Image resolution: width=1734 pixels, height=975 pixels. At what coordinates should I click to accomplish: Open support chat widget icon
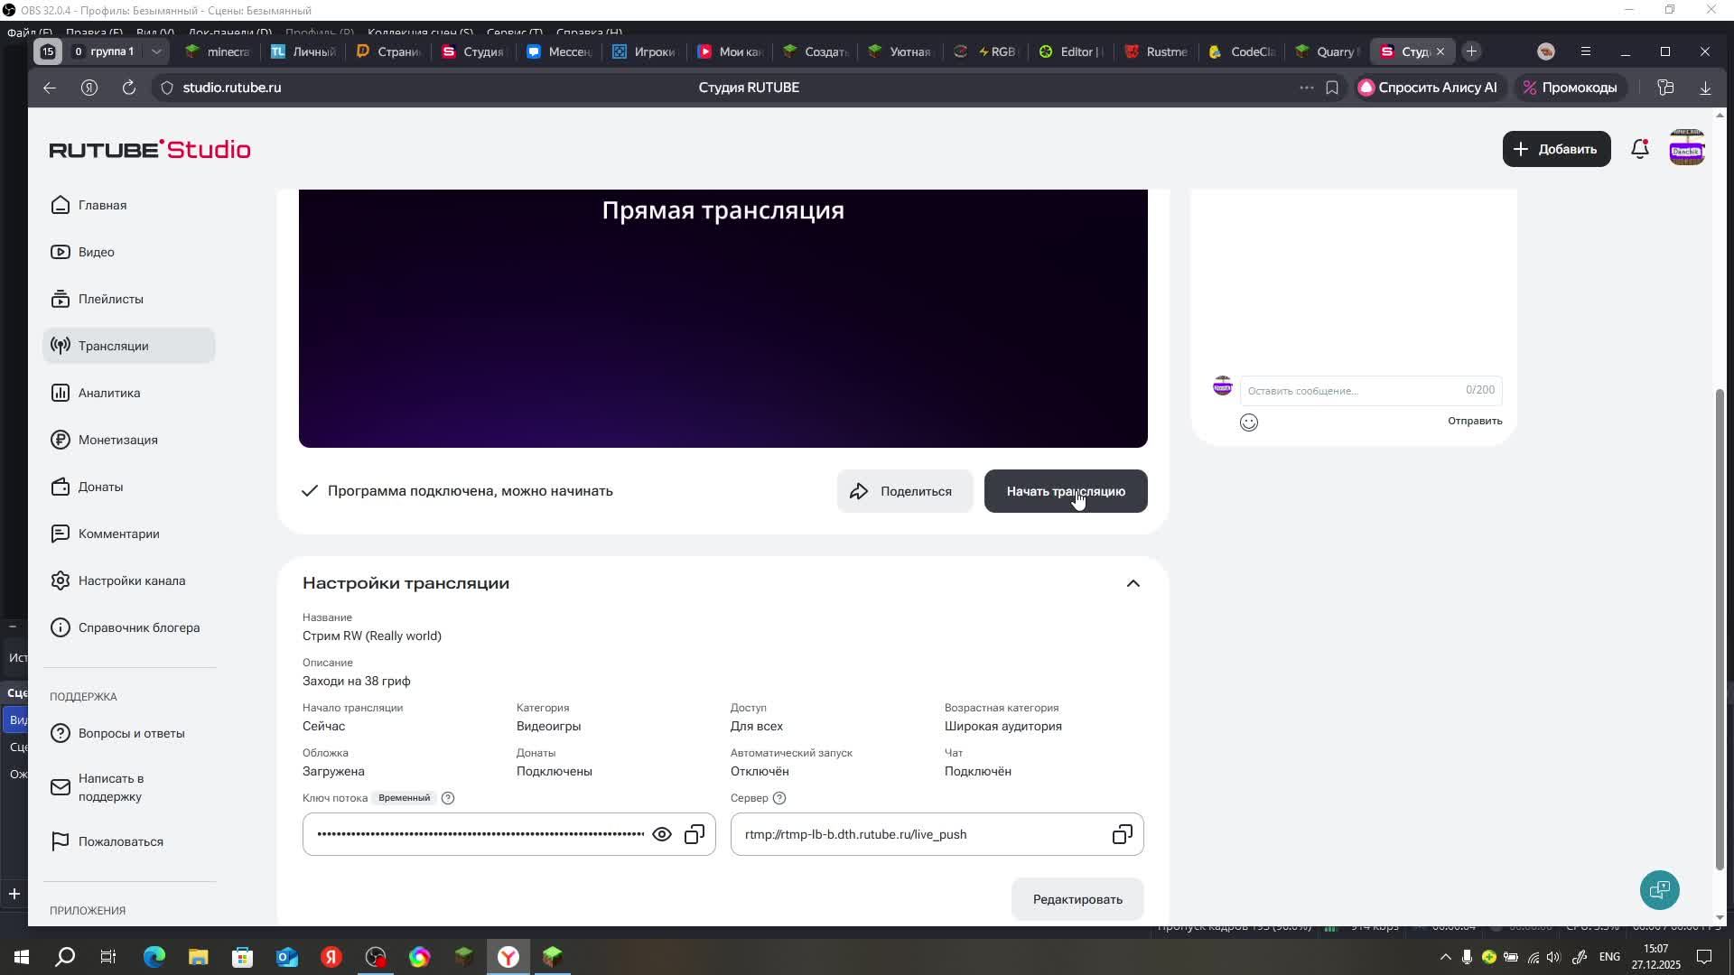1659,890
